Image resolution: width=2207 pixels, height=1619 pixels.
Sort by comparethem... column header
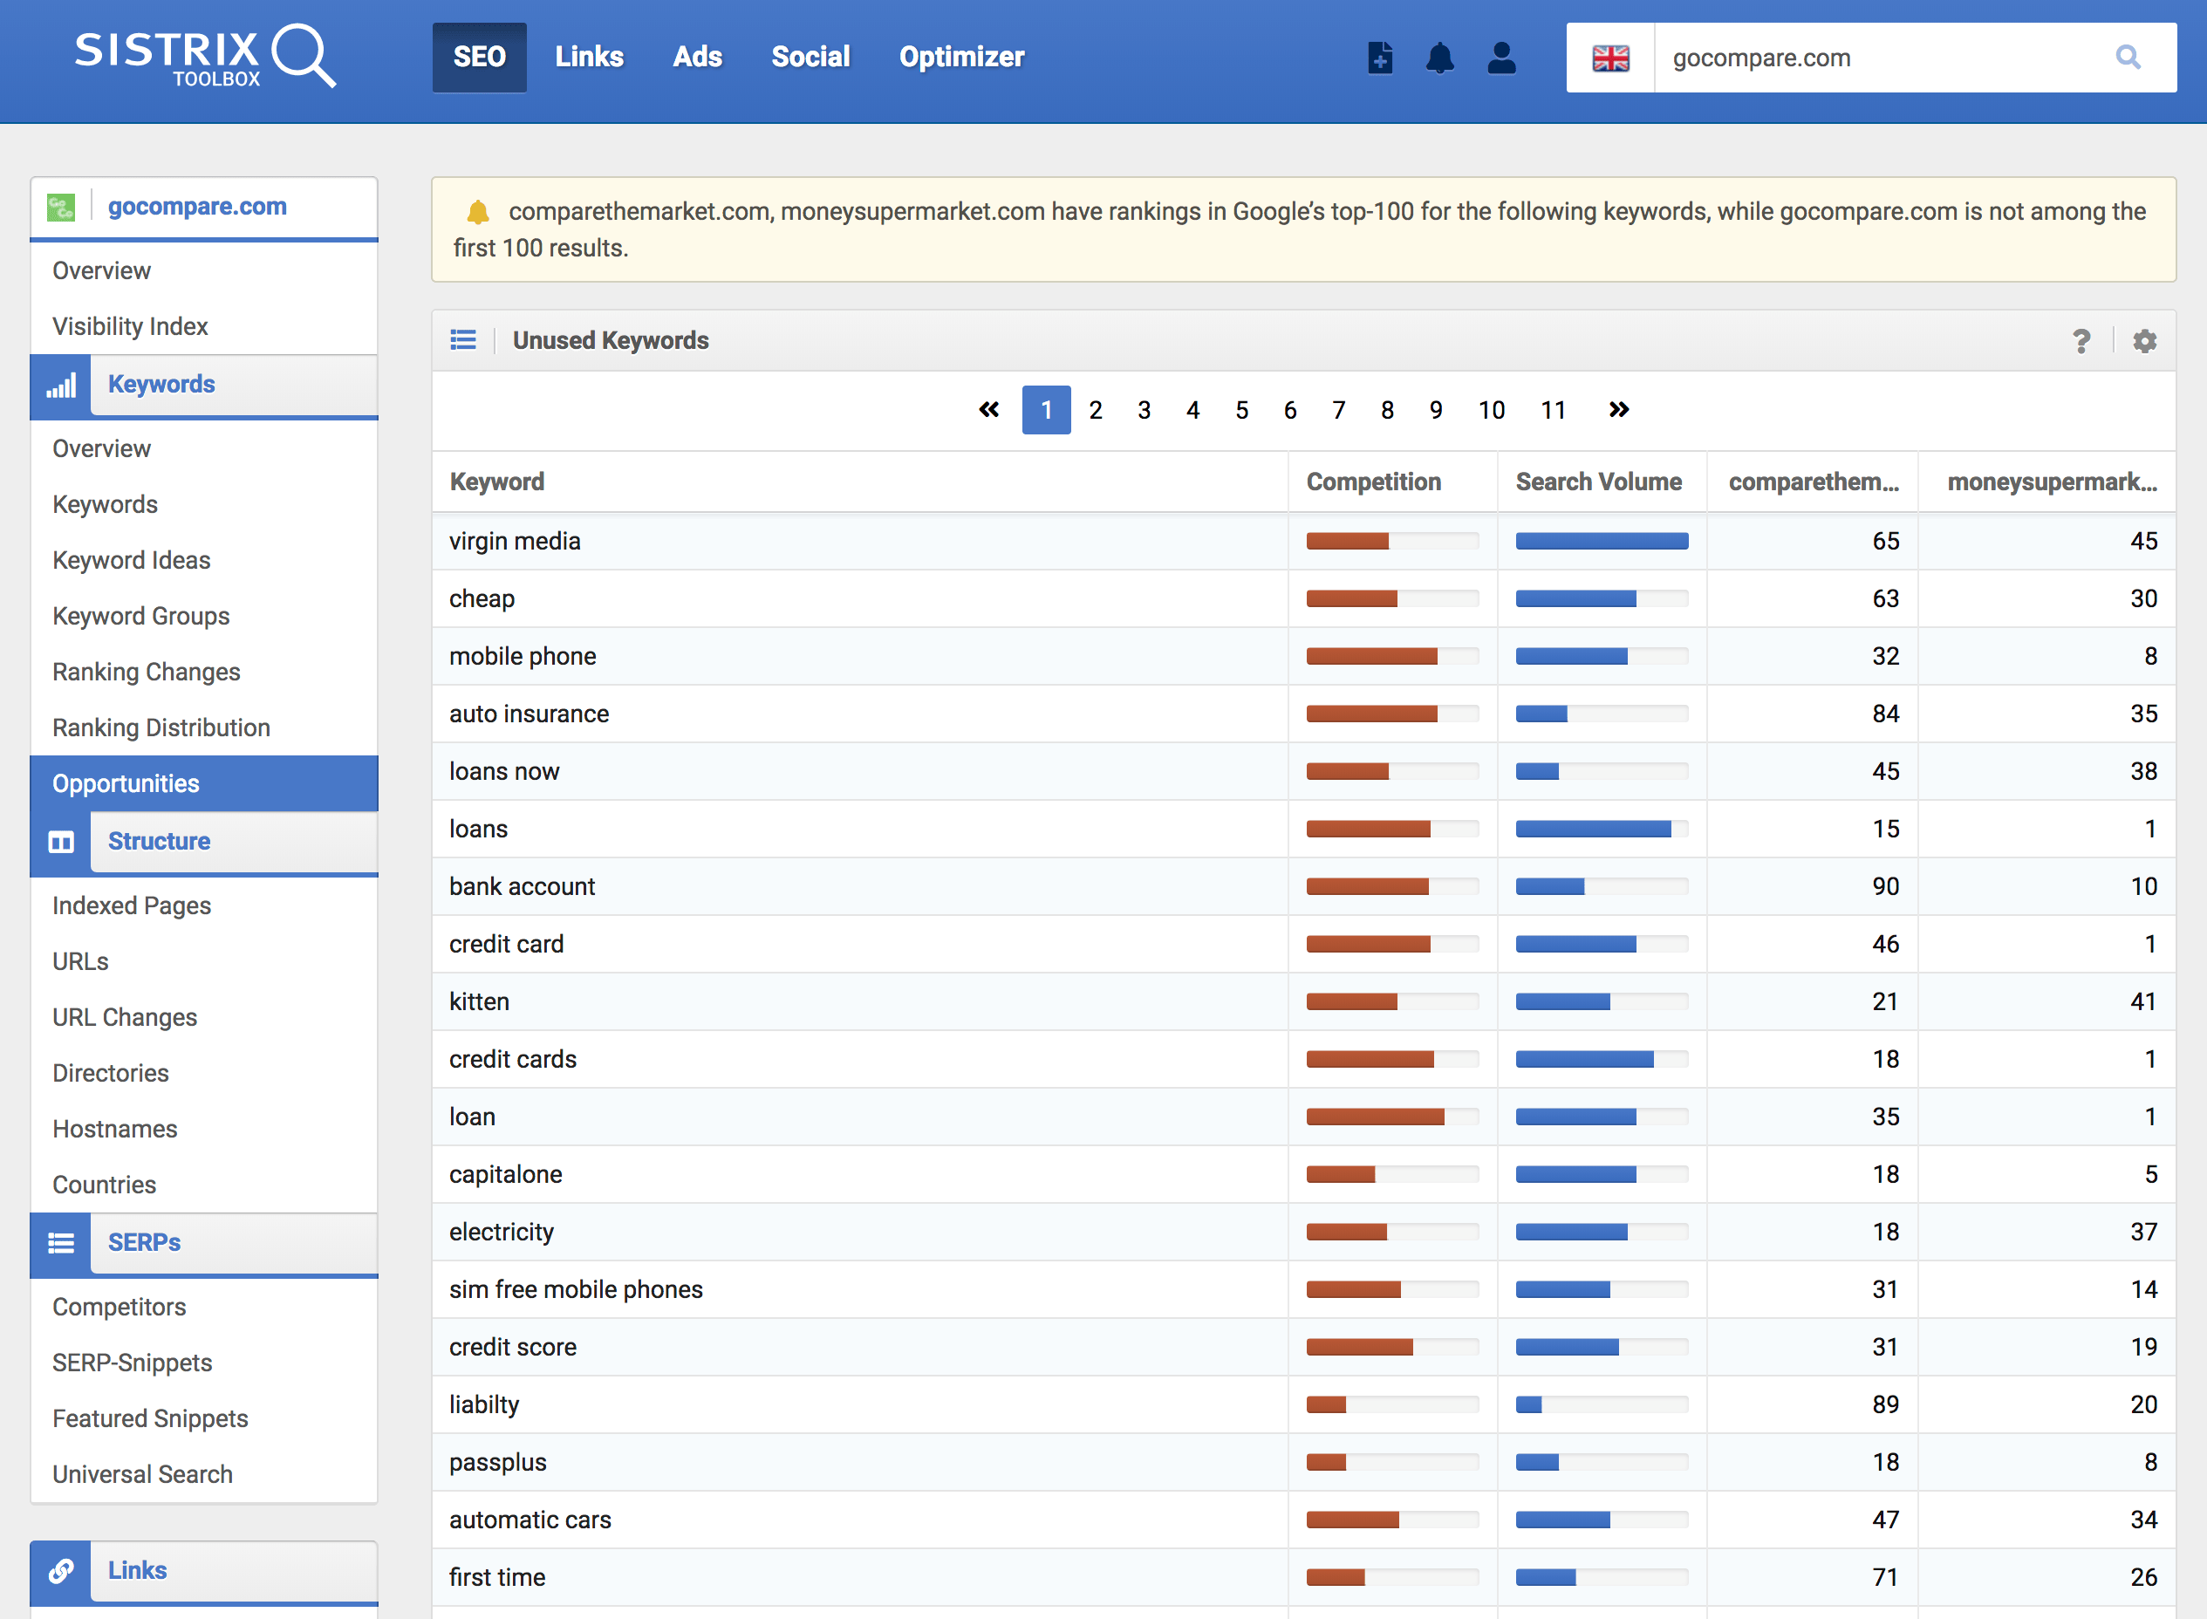[x=1813, y=482]
